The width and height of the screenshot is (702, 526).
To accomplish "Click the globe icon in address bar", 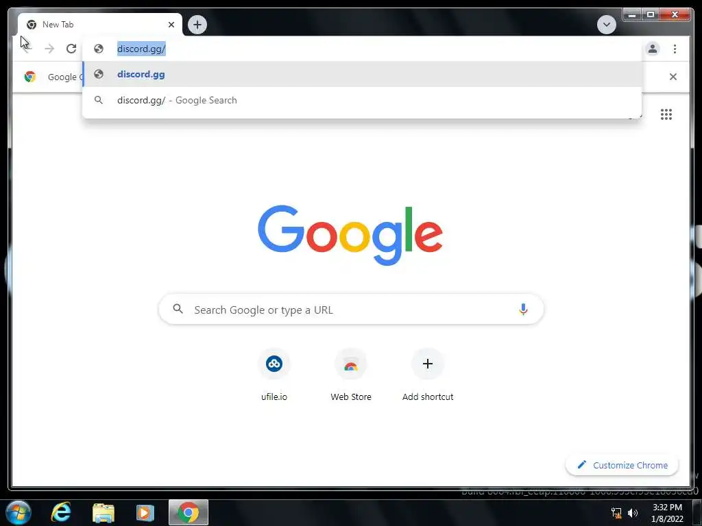I will pos(99,49).
